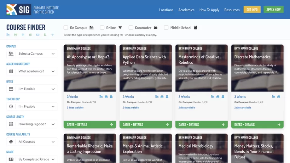Go to How To Apply menu
This screenshot has height=163, width=290.
(x=209, y=10)
